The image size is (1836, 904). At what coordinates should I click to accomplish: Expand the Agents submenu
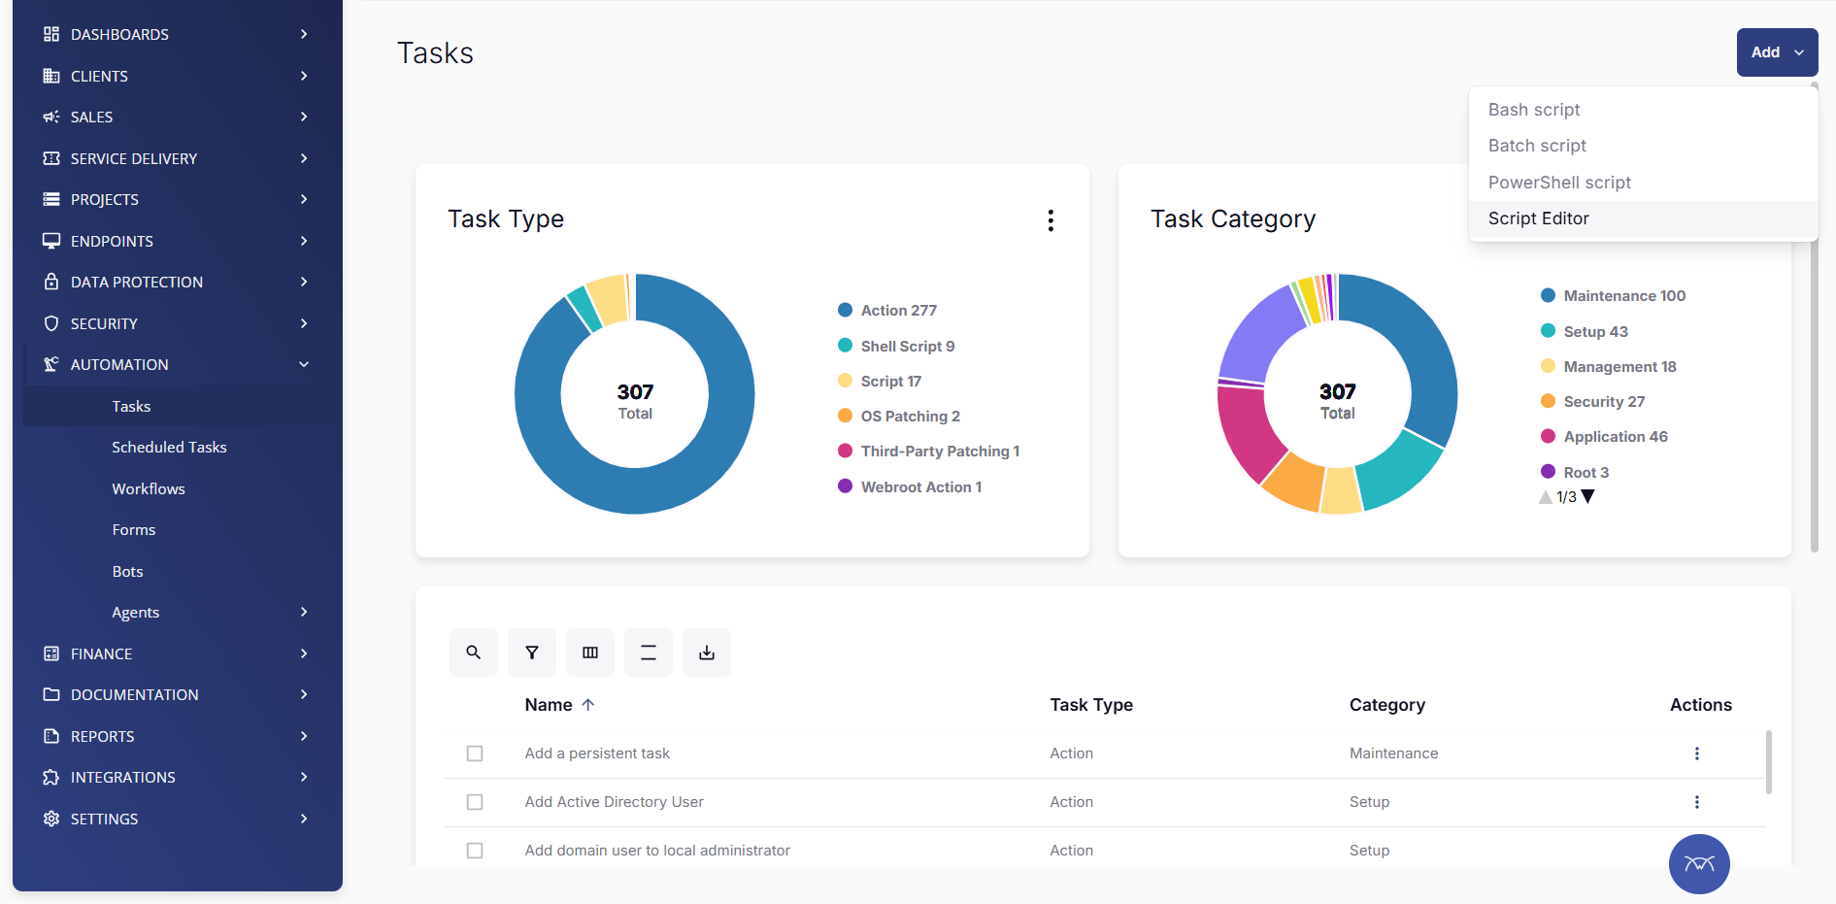point(304,612)
